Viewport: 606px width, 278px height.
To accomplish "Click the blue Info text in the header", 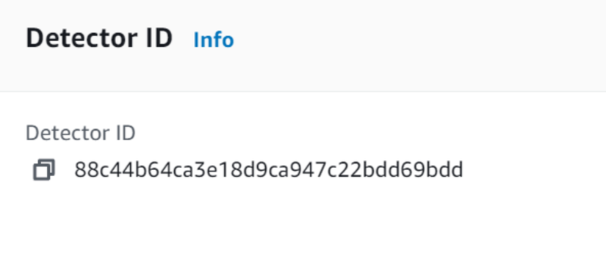I will [213, 40].
